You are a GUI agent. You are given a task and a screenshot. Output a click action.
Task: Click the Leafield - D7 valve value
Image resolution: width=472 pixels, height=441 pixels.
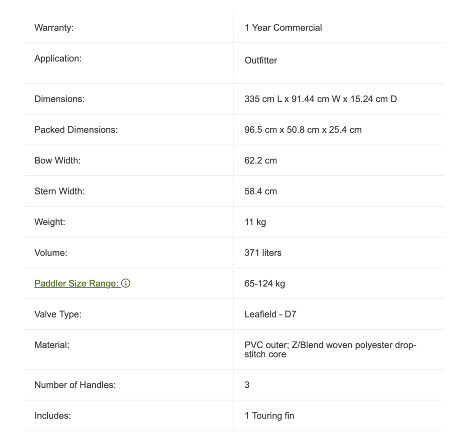point(270,314)
